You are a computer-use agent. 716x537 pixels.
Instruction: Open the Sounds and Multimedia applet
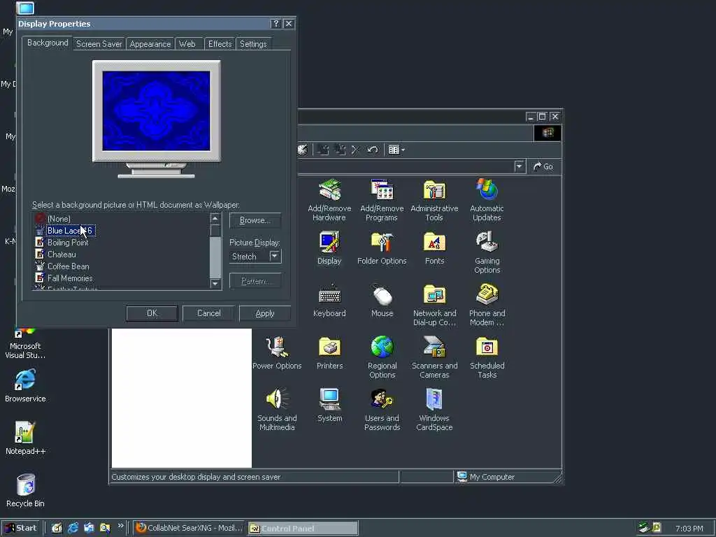point(277,410)
